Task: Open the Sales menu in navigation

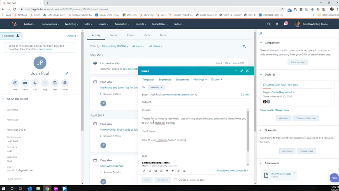Action: [x=88, y=24]
